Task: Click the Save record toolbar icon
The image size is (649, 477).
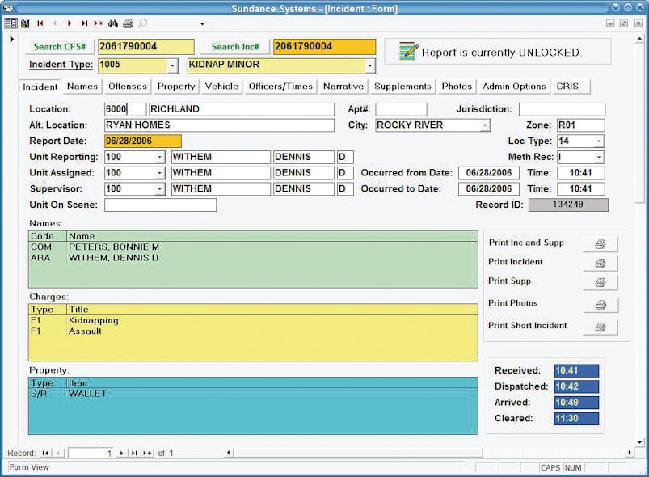Action: point(25,23)
